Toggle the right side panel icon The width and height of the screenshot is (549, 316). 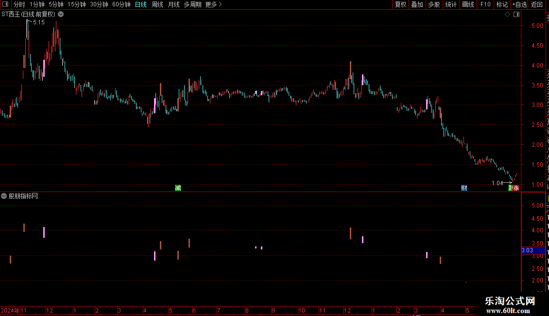516,15
